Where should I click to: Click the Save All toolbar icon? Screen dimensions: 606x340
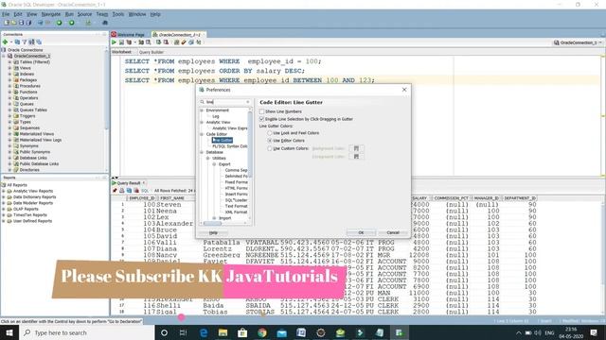28,23
